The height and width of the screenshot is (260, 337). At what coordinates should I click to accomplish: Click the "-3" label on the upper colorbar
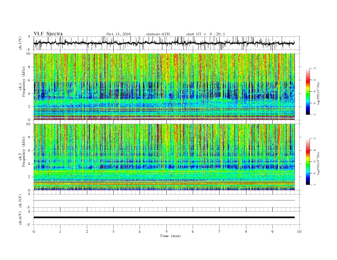tap(314, 68)
